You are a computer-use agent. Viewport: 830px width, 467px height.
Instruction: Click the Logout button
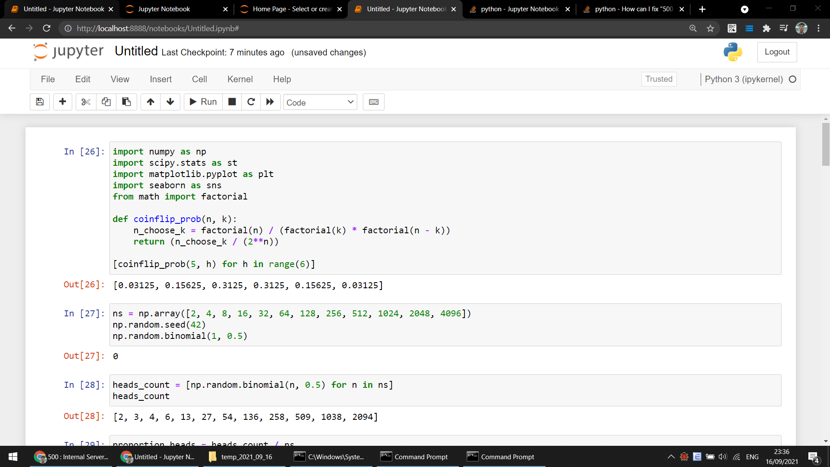777,52
